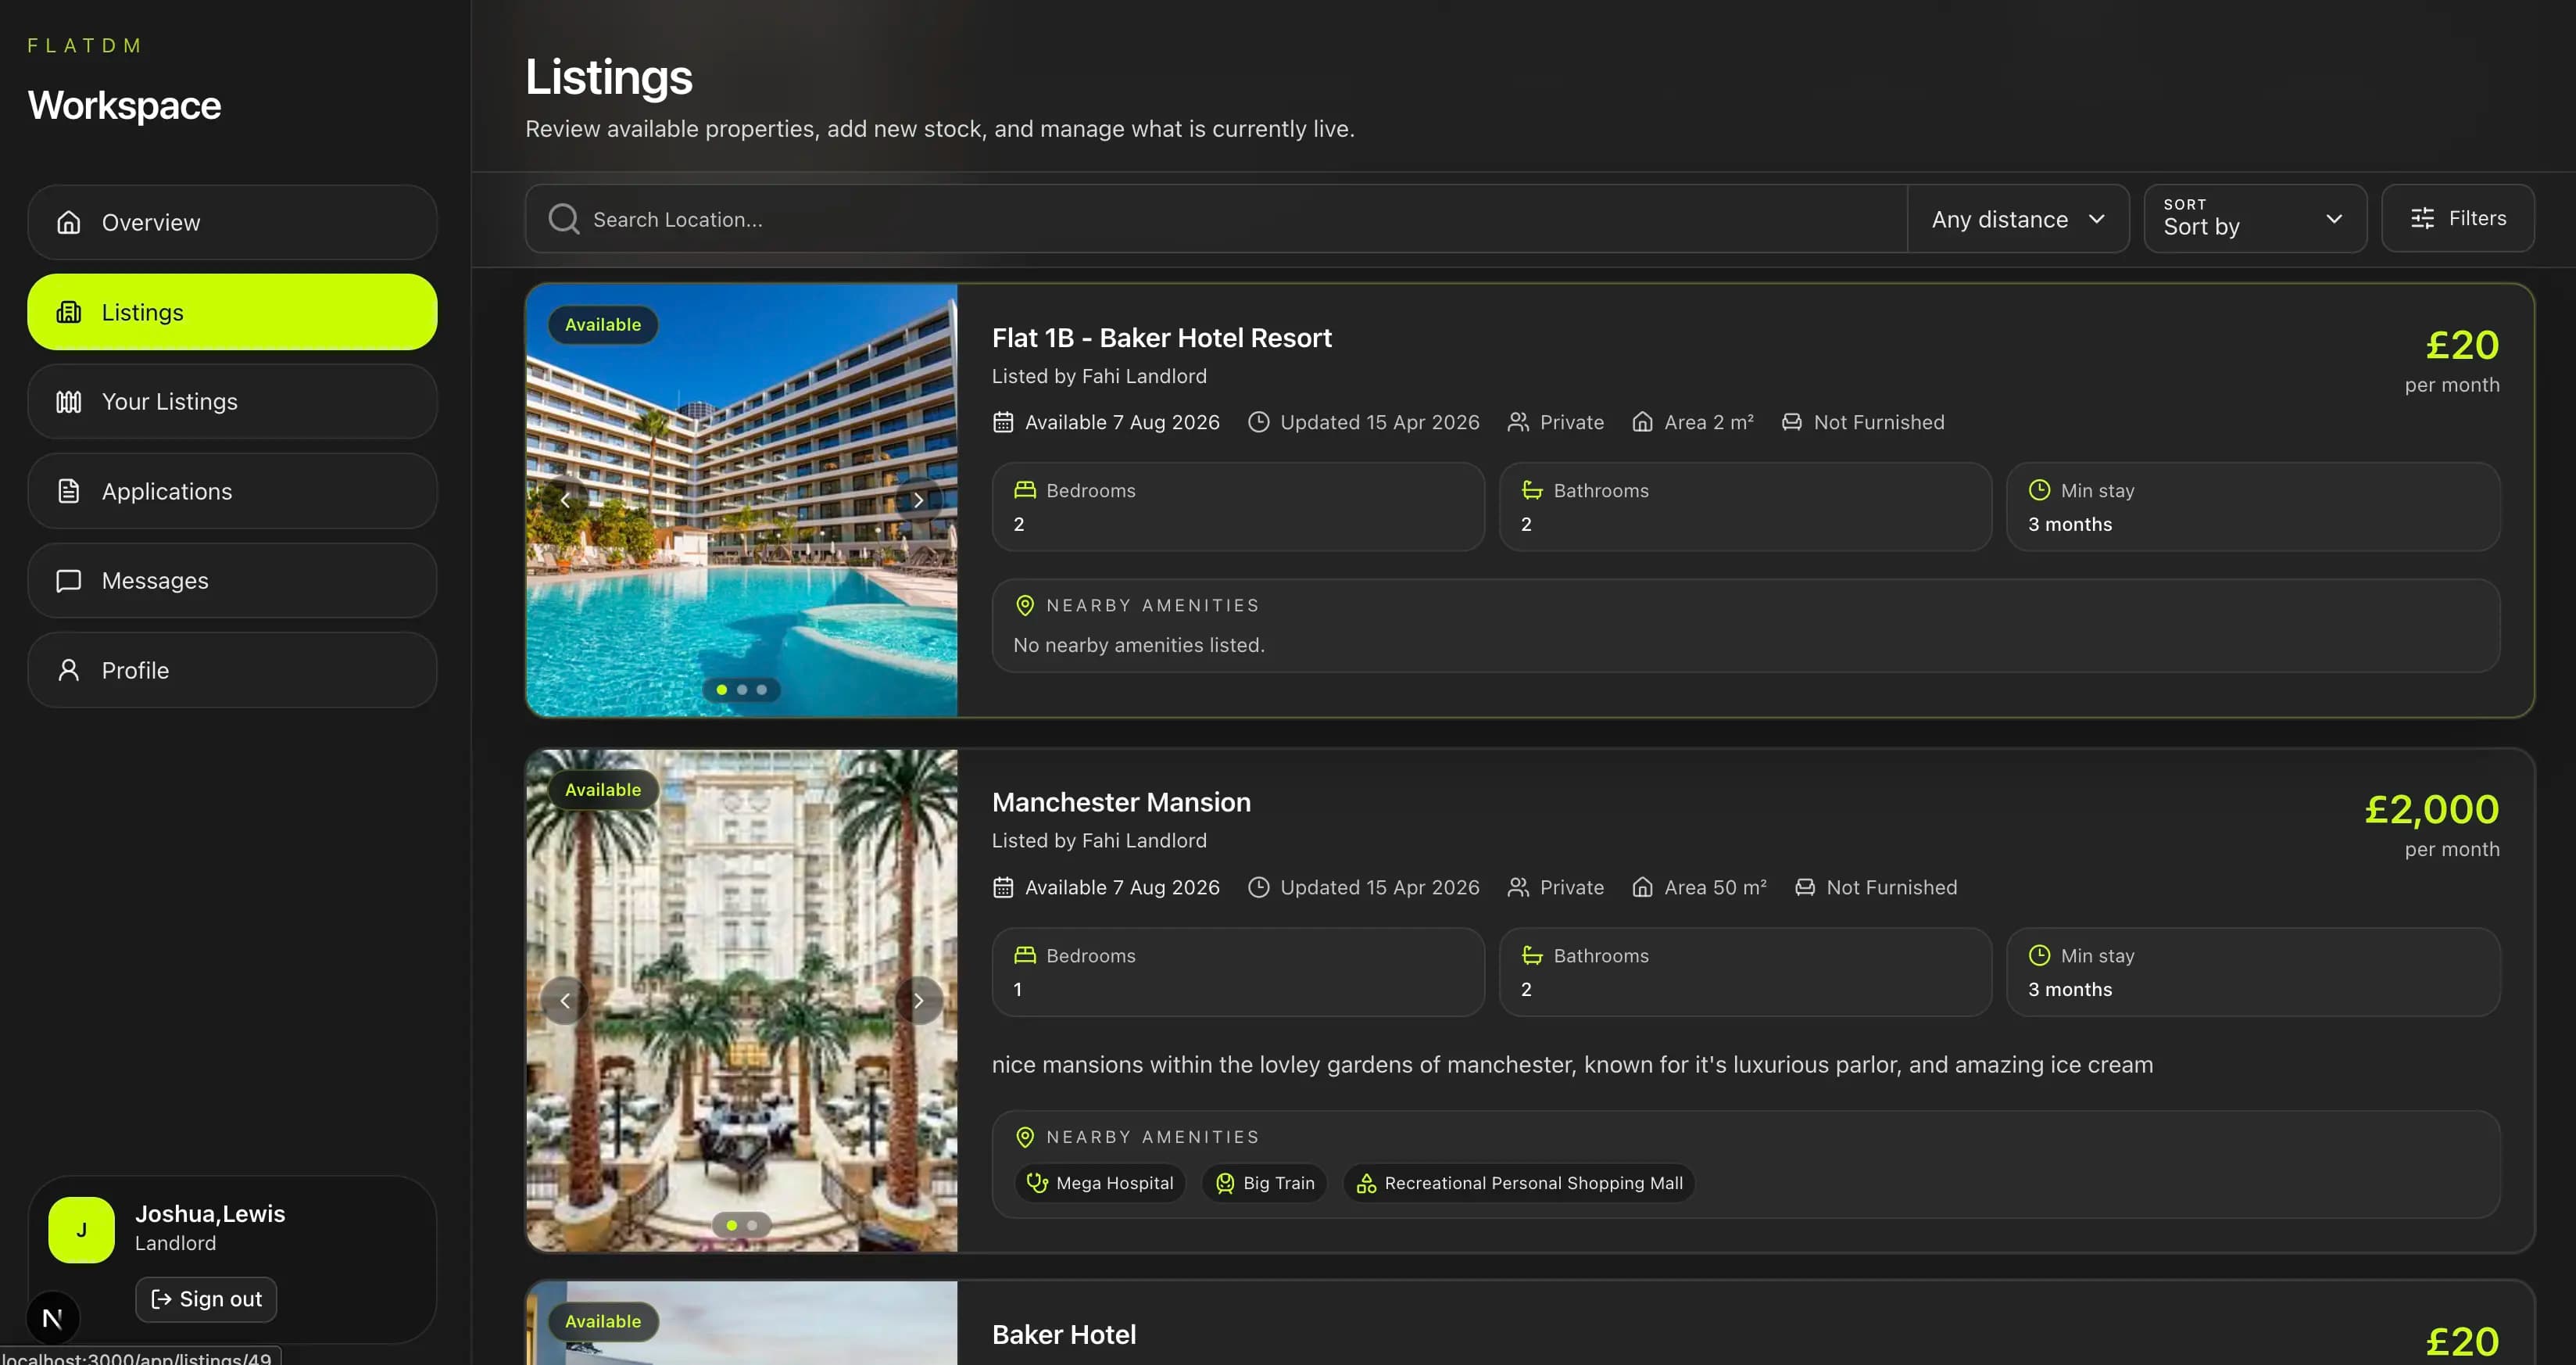2576x1365 pixels.
Task: Expand the Sort by dropdown
Action: click(2255, 219)
